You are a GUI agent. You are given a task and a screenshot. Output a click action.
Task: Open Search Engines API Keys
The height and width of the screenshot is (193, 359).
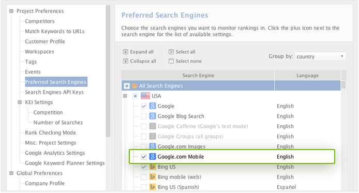pyautogui.click(x=54, y=92)
